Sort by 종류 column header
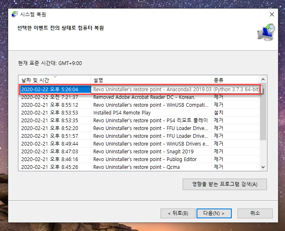The height and width of the screenshot is (231, 285). point(235,80)
